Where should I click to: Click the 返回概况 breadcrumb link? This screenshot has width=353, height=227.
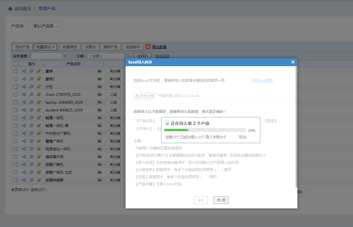click(x=22, y=9)
